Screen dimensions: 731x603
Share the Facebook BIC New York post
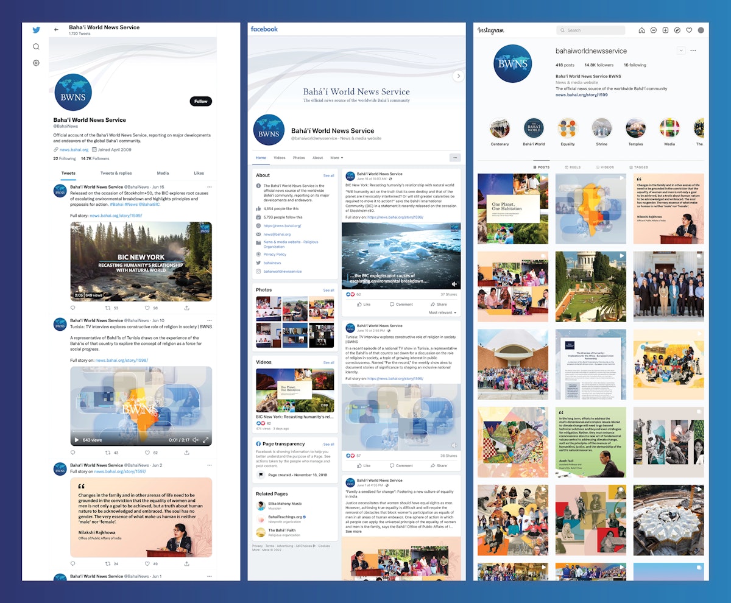click(x=439, y=304)
